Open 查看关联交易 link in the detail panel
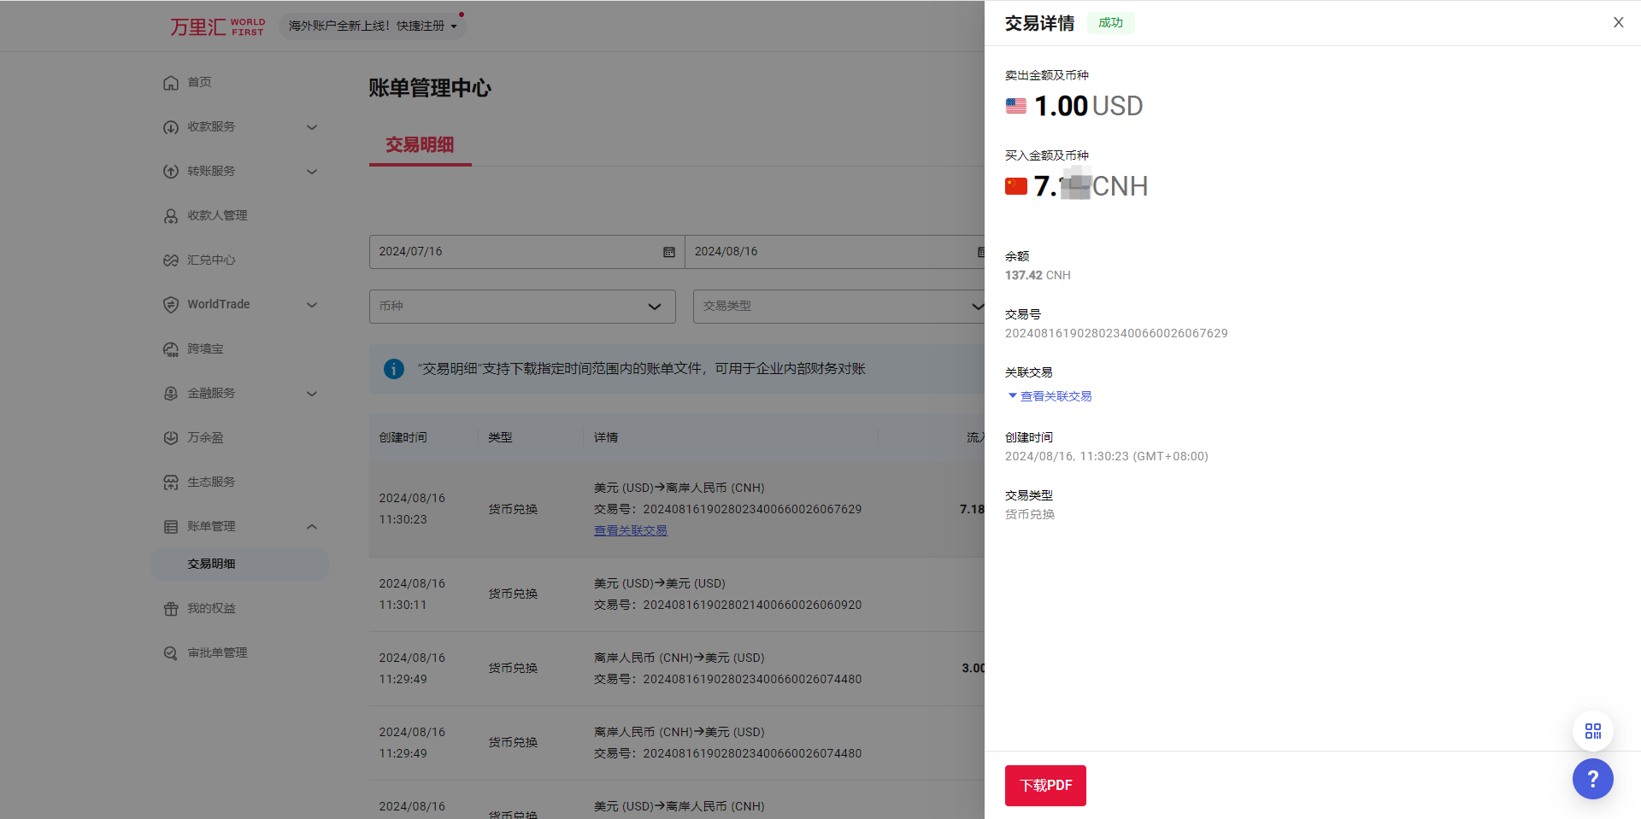Screen dimensions: 1641x819 point(1056,395)
